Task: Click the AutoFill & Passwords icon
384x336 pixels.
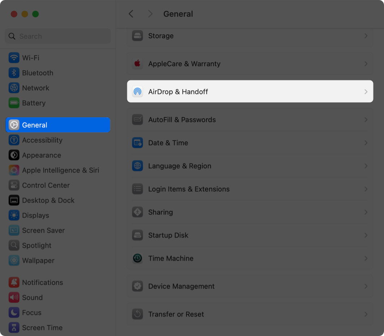Action: click(x=137, y=120)
